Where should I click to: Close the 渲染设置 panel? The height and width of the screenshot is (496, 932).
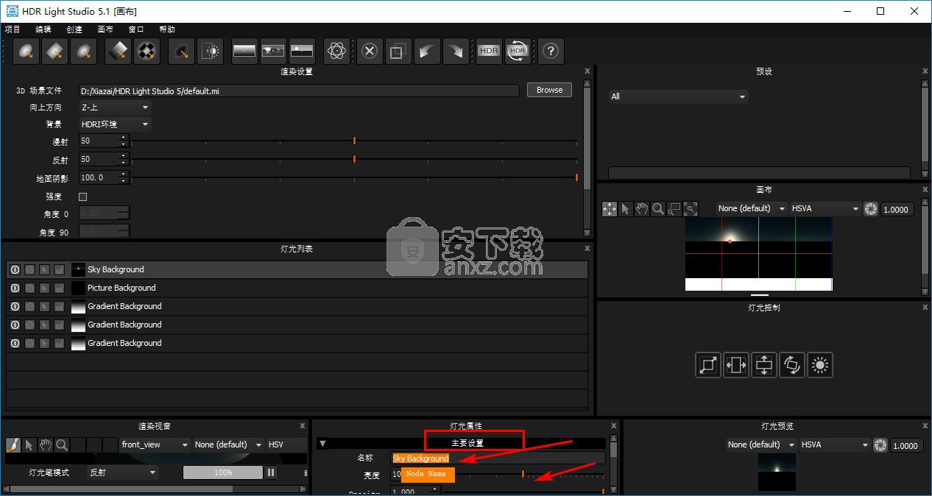tap(587, 71)
